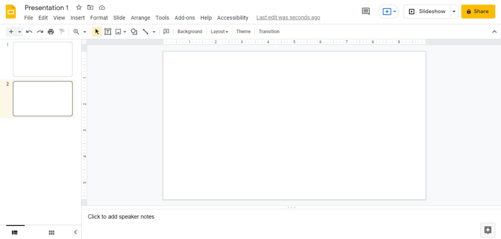Screen dimensions: 501x239
Task: Click the Redo arrow icon
Action: 40,31
